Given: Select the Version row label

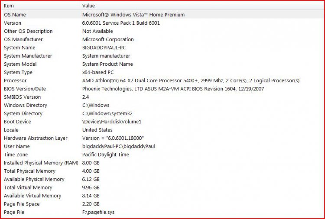Looking at the screenshot, I should pos(13,23).
